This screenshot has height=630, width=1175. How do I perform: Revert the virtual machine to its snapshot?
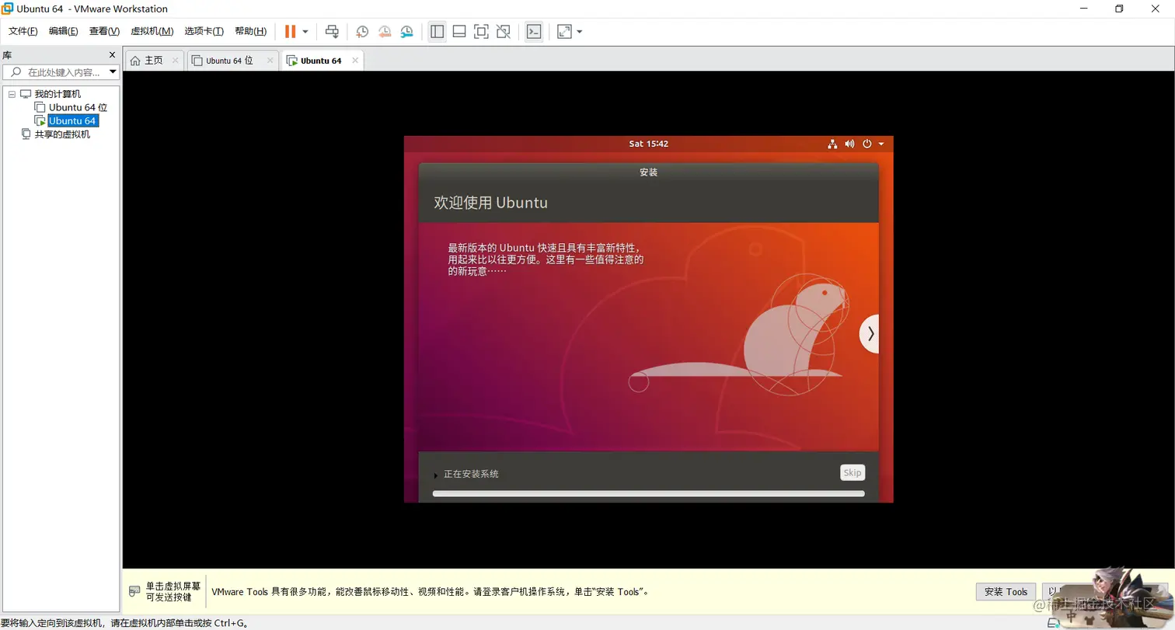click(x=385, y=31)
